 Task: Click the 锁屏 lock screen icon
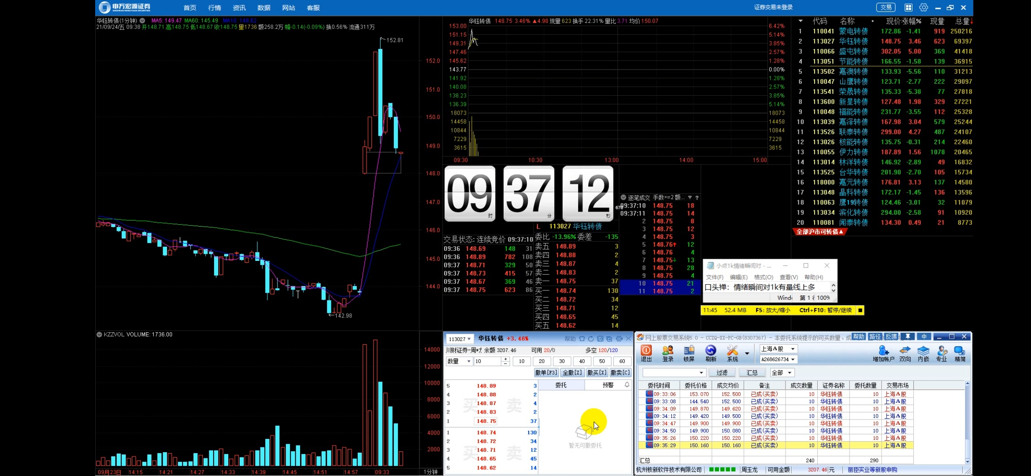(689, 353)
